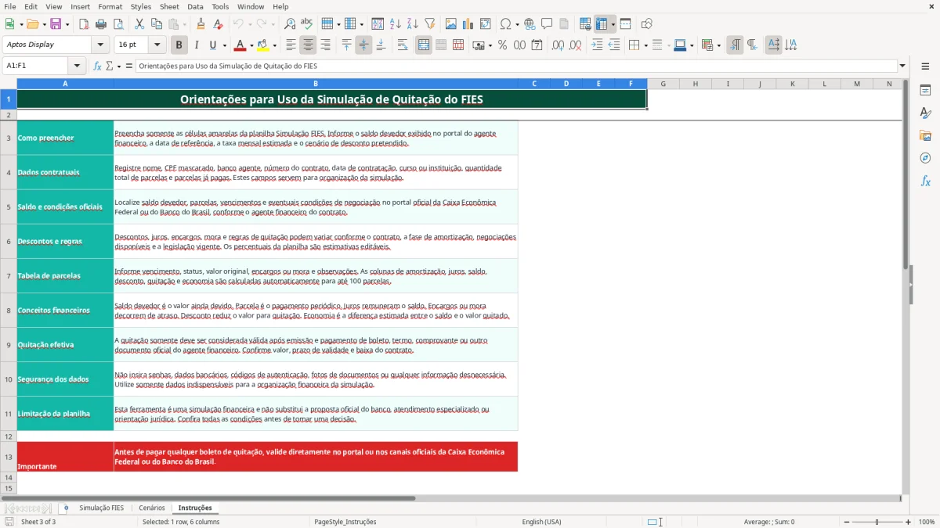
Task: Toggle Wrap Text button
Action: point(403,45)
